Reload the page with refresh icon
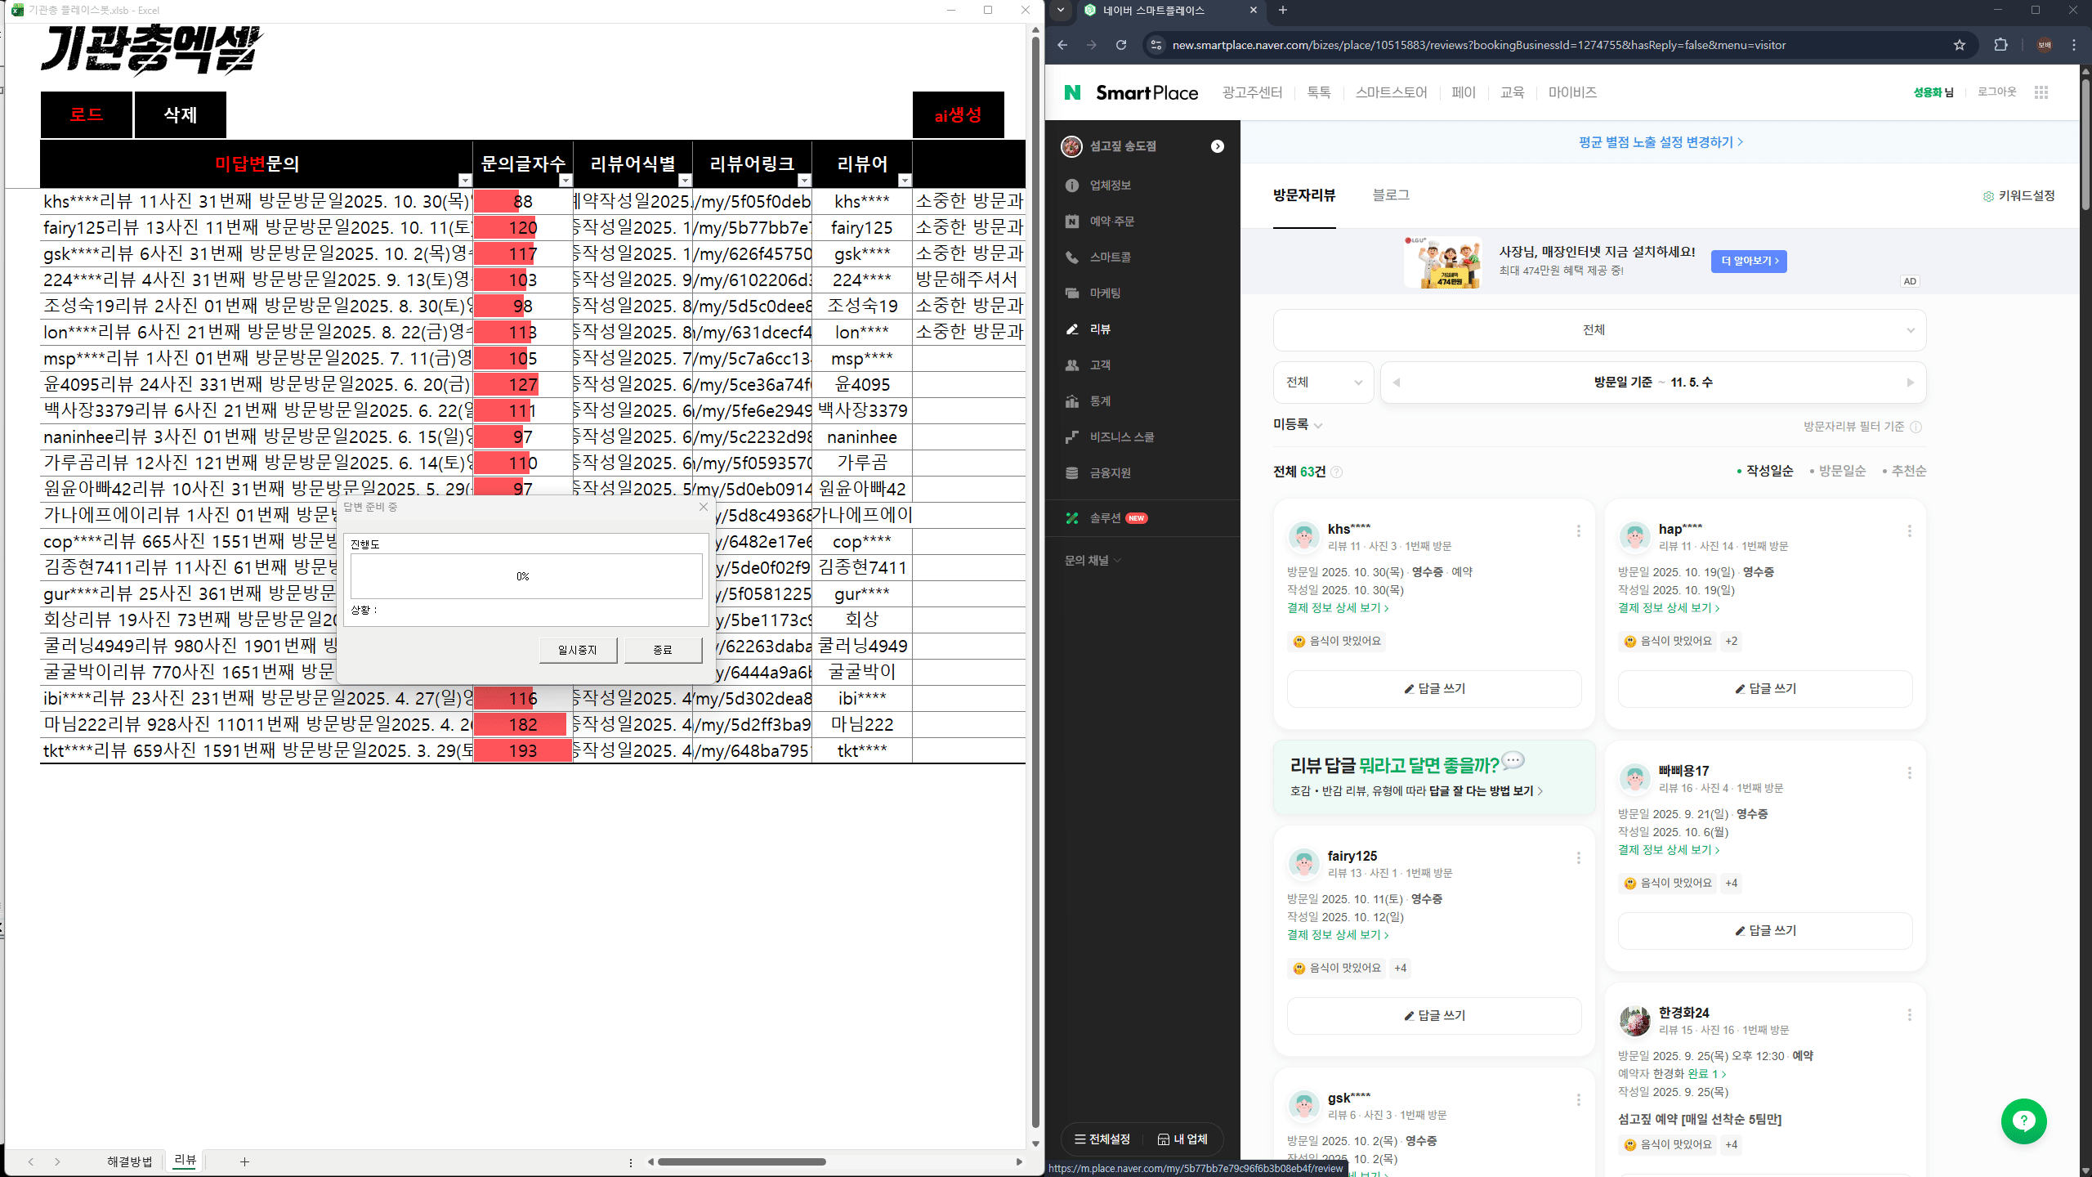 point(1121,45)
